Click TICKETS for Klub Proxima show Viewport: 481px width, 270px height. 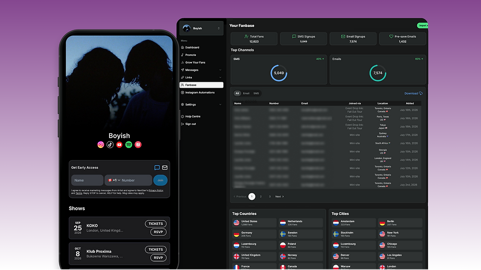click(156, 249)
